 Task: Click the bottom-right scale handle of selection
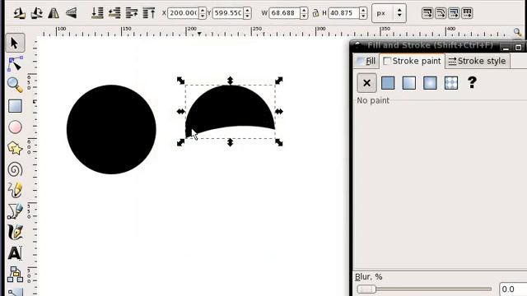click(x=279, y=142)
